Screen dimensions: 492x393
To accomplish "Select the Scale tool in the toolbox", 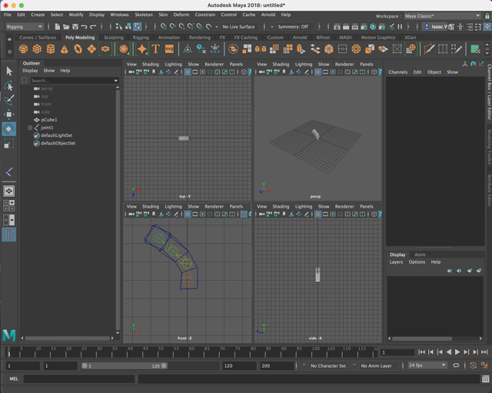I will (8, 144).
